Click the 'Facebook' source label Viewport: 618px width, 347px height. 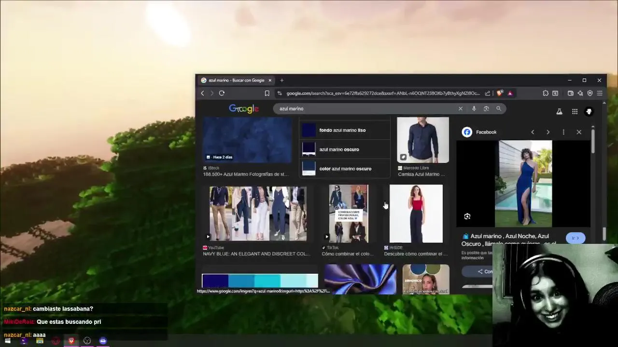486,132
